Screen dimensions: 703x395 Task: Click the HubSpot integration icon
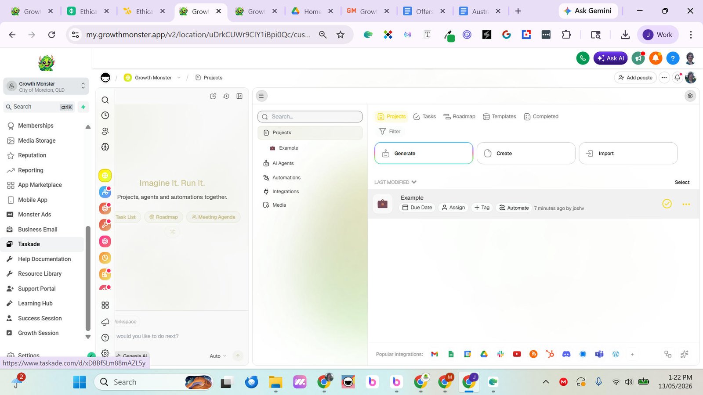pos(550,354)
